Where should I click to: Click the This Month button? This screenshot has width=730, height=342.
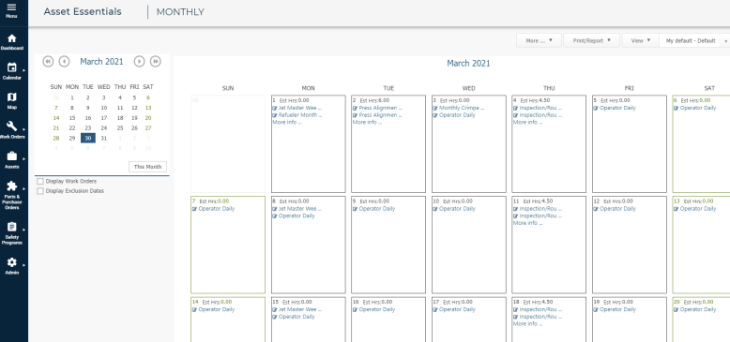point(147,167)
